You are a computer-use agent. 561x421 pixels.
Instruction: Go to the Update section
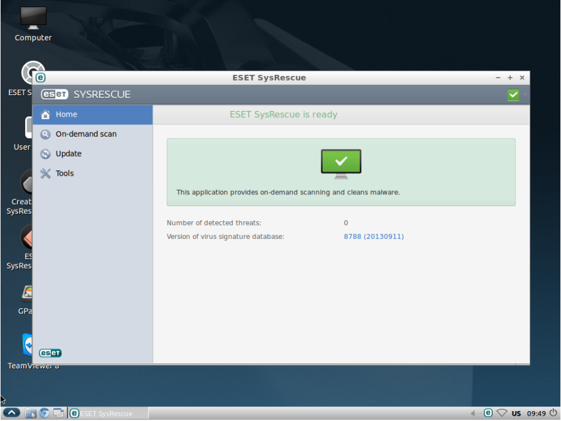tap(68, 154)
